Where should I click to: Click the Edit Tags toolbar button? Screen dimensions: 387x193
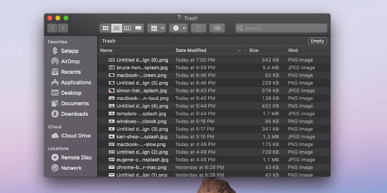point(217,28)
